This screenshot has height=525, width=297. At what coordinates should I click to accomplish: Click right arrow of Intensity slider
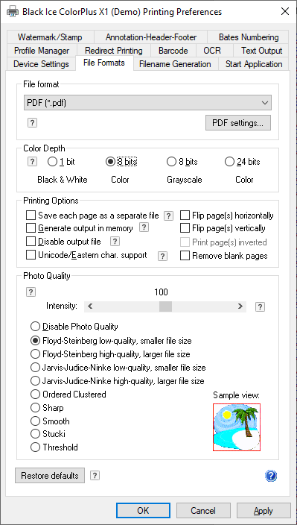click(240, 306)
